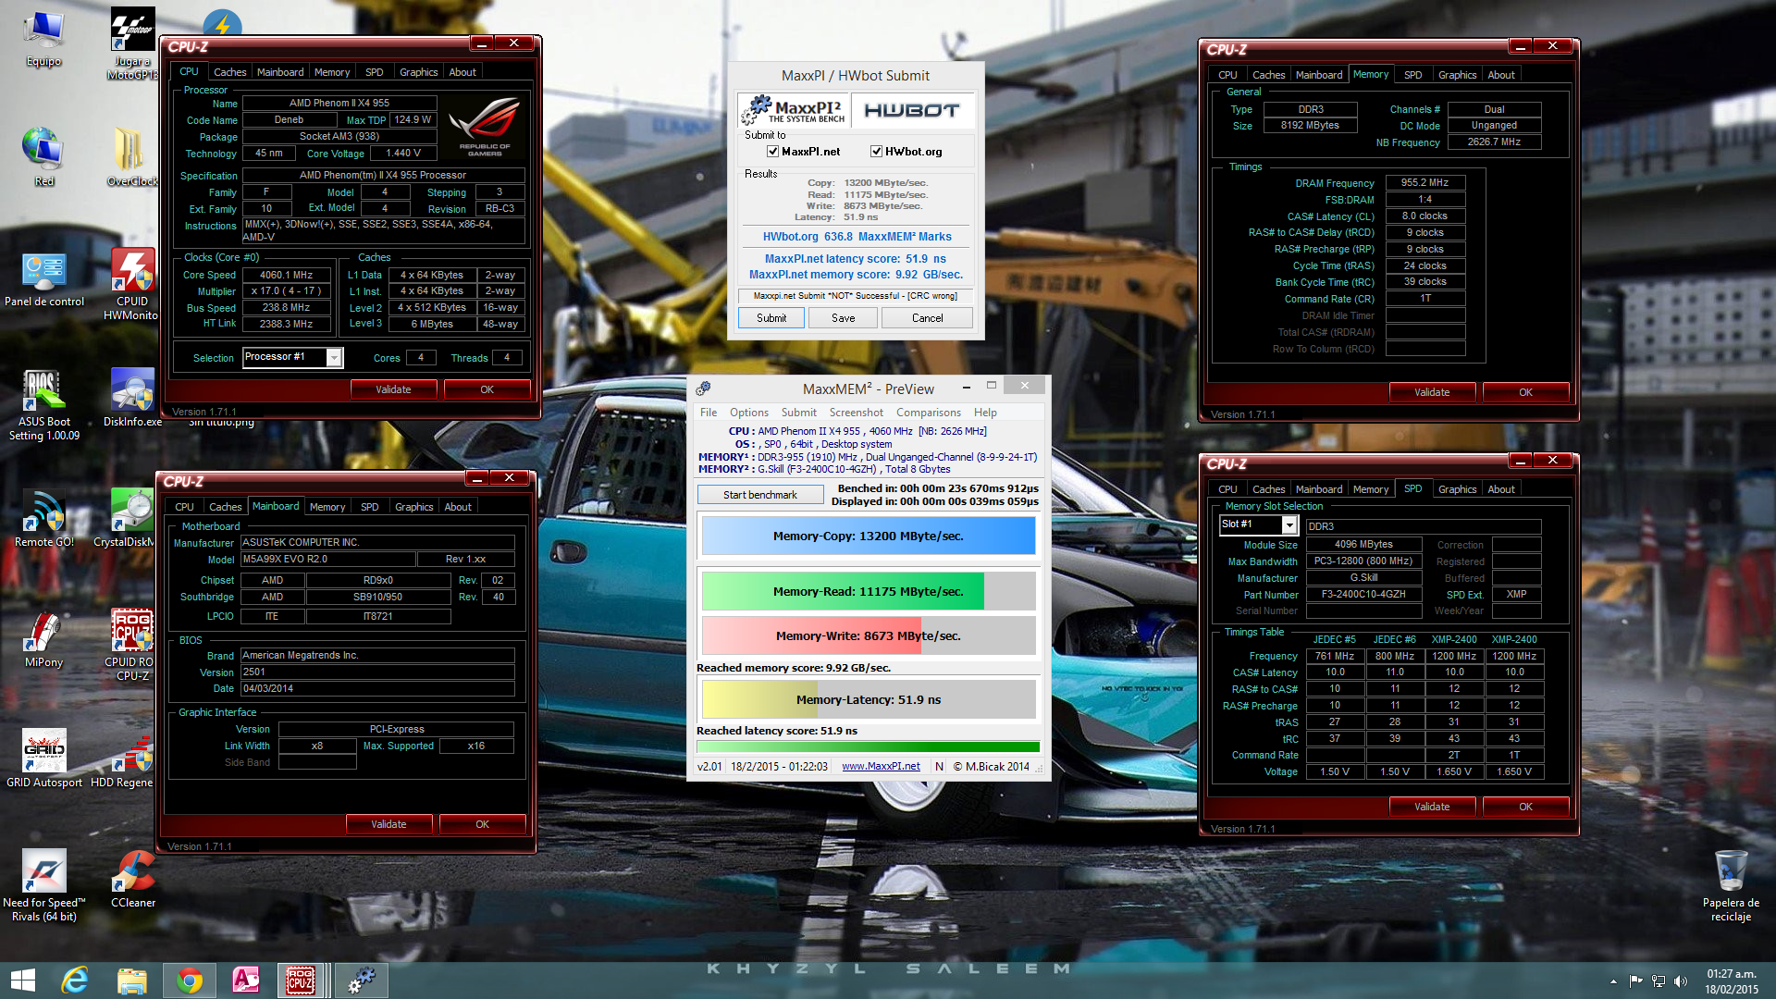The width and height of the screenshot is (1776, 999).
Task: Click the Memory-Latency result bar
Action: [x=869, y=699]
